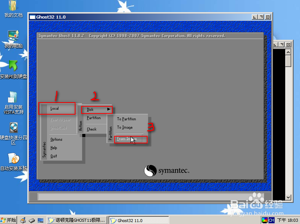This screenshot has width=300, height=224.
Task: Open the 我的电脑 desktop icon
Action: (13, 39)
